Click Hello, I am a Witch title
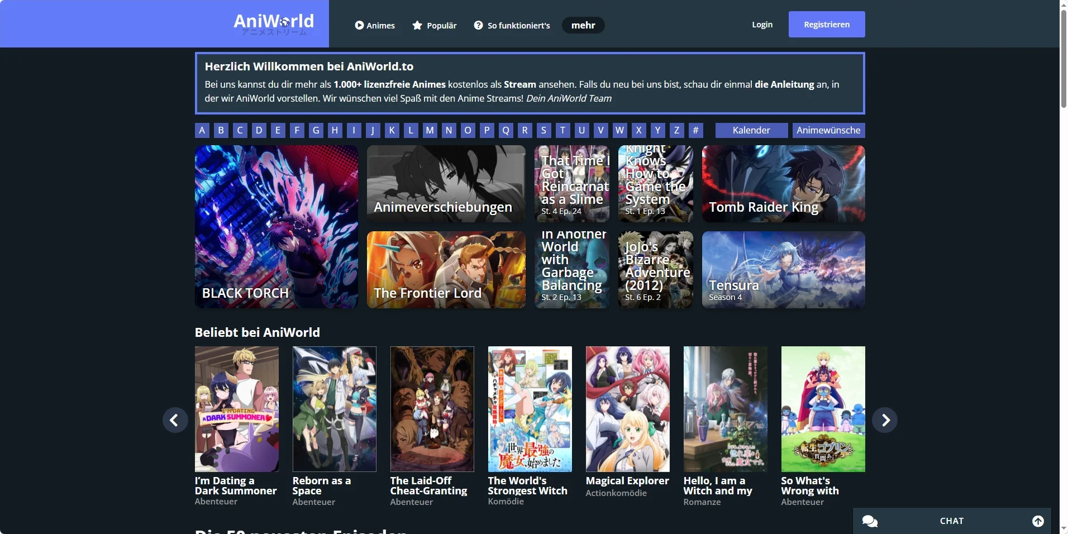Image resolution: width=1068 pixels, height=534 pixels. tap(718, 485)
